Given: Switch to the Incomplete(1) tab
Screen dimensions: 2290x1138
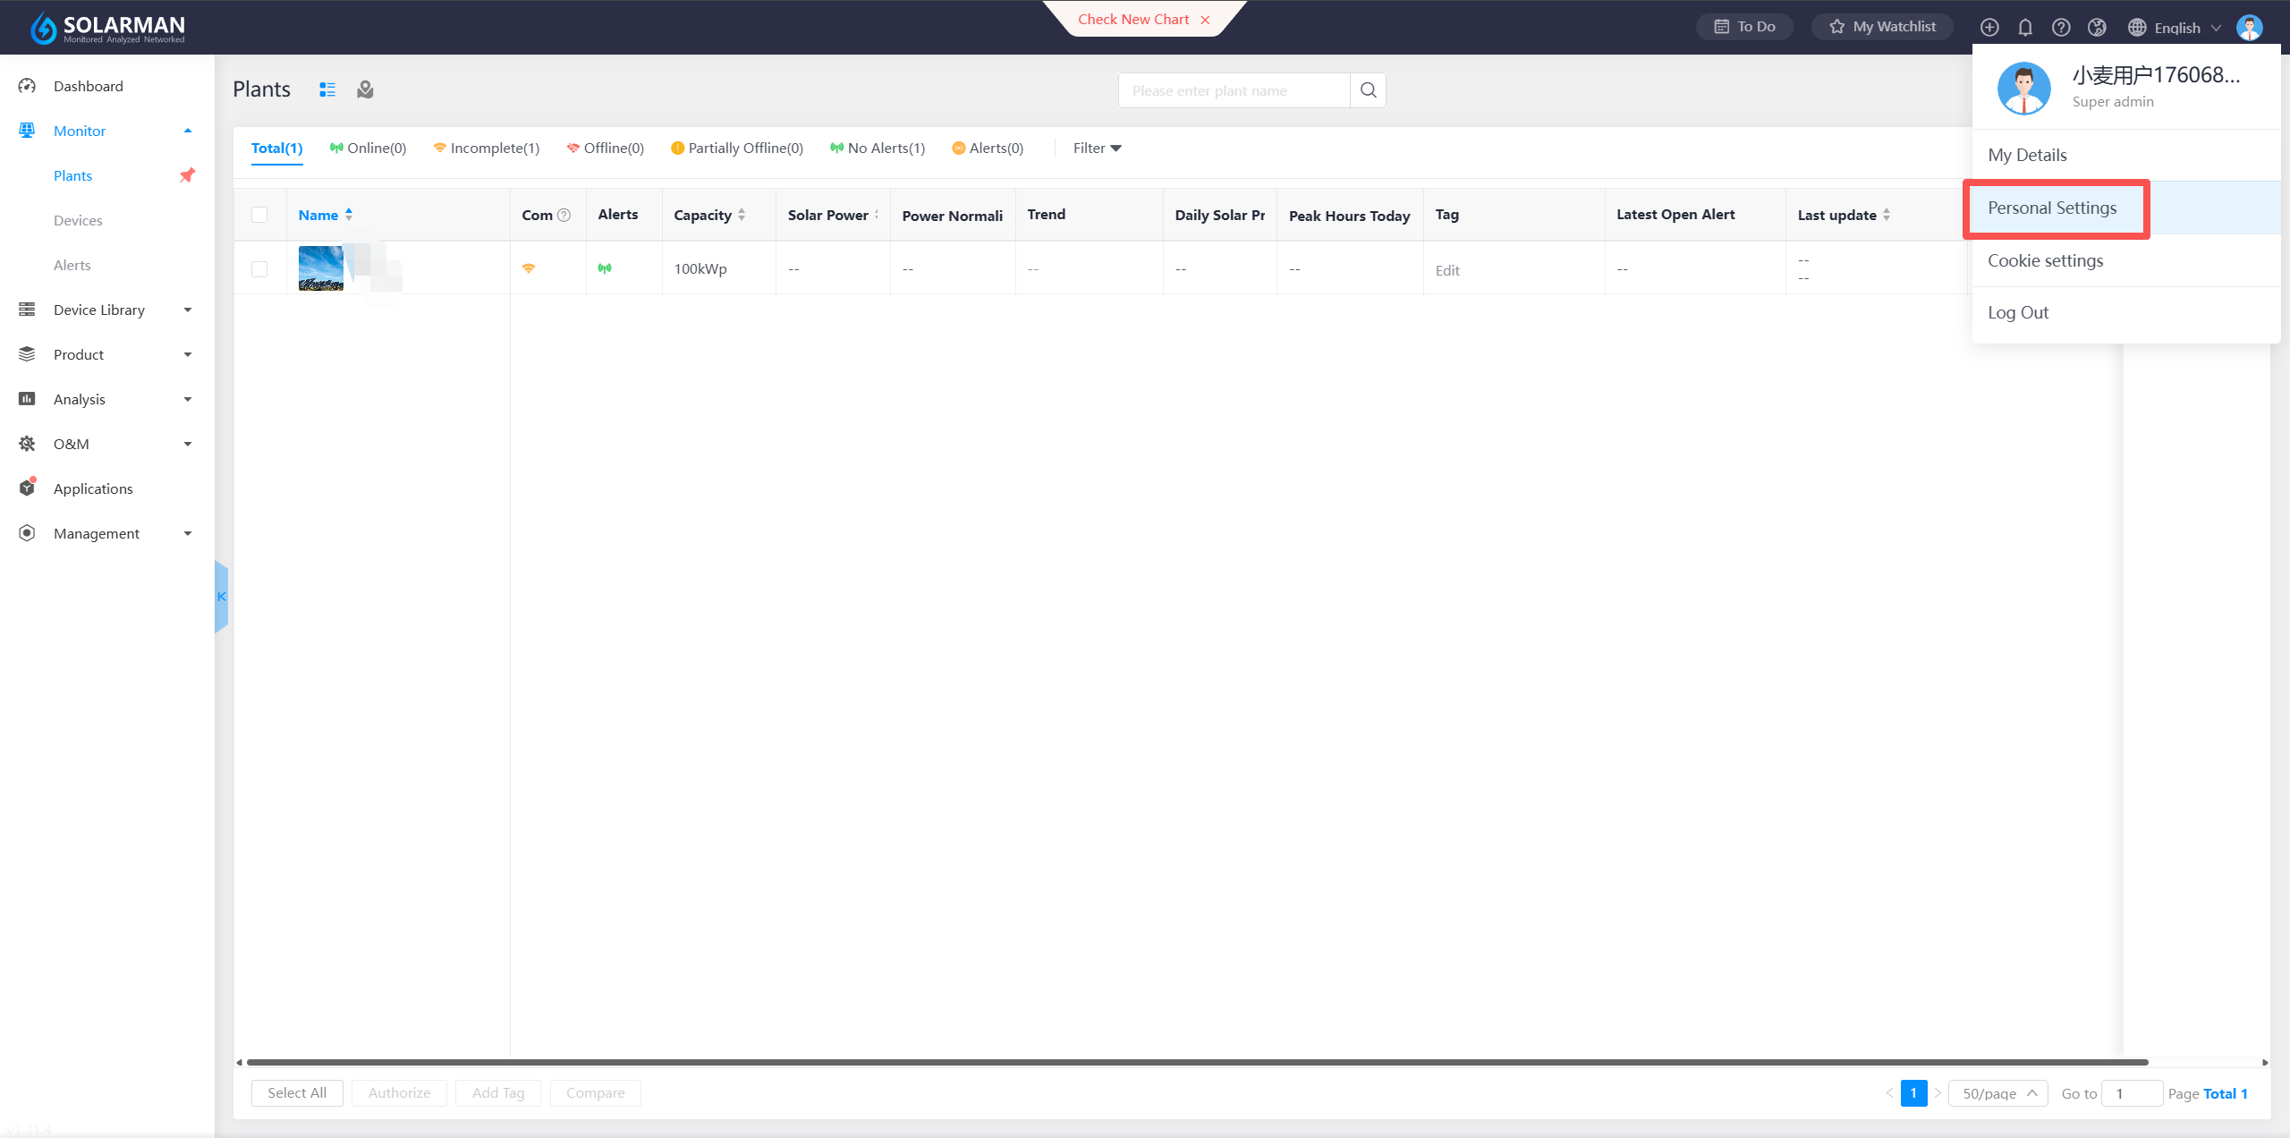Looking at the screenshot, I should [x=487, y=149].
